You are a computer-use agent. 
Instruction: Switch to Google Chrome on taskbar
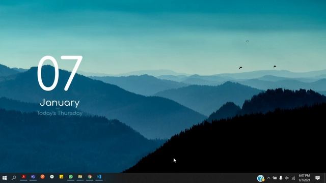pos(90,177)
